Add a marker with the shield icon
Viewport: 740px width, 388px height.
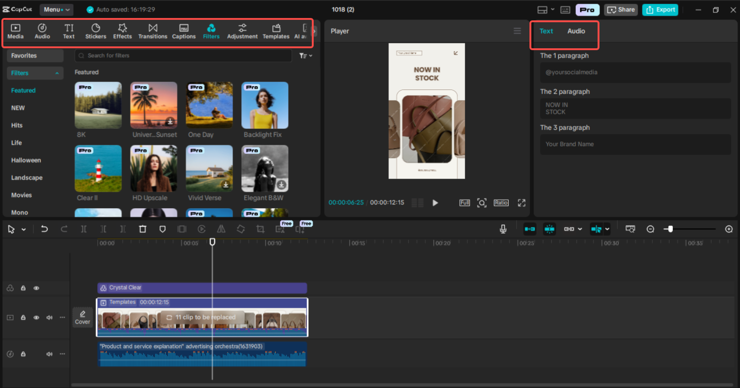pyautogui.click(x=162, y=229)
